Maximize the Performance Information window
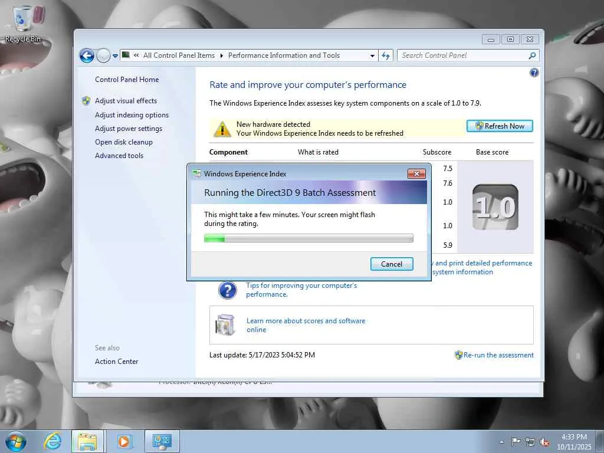Viewport: 604px width, 453px height. tap(510, 40)
